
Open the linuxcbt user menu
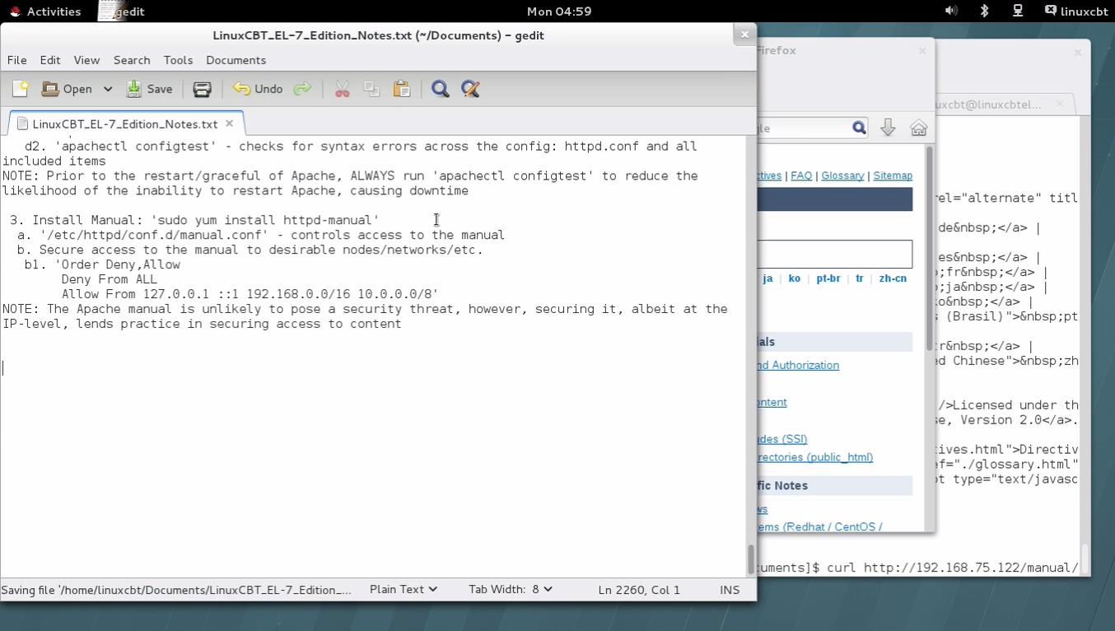point(1077,12)
